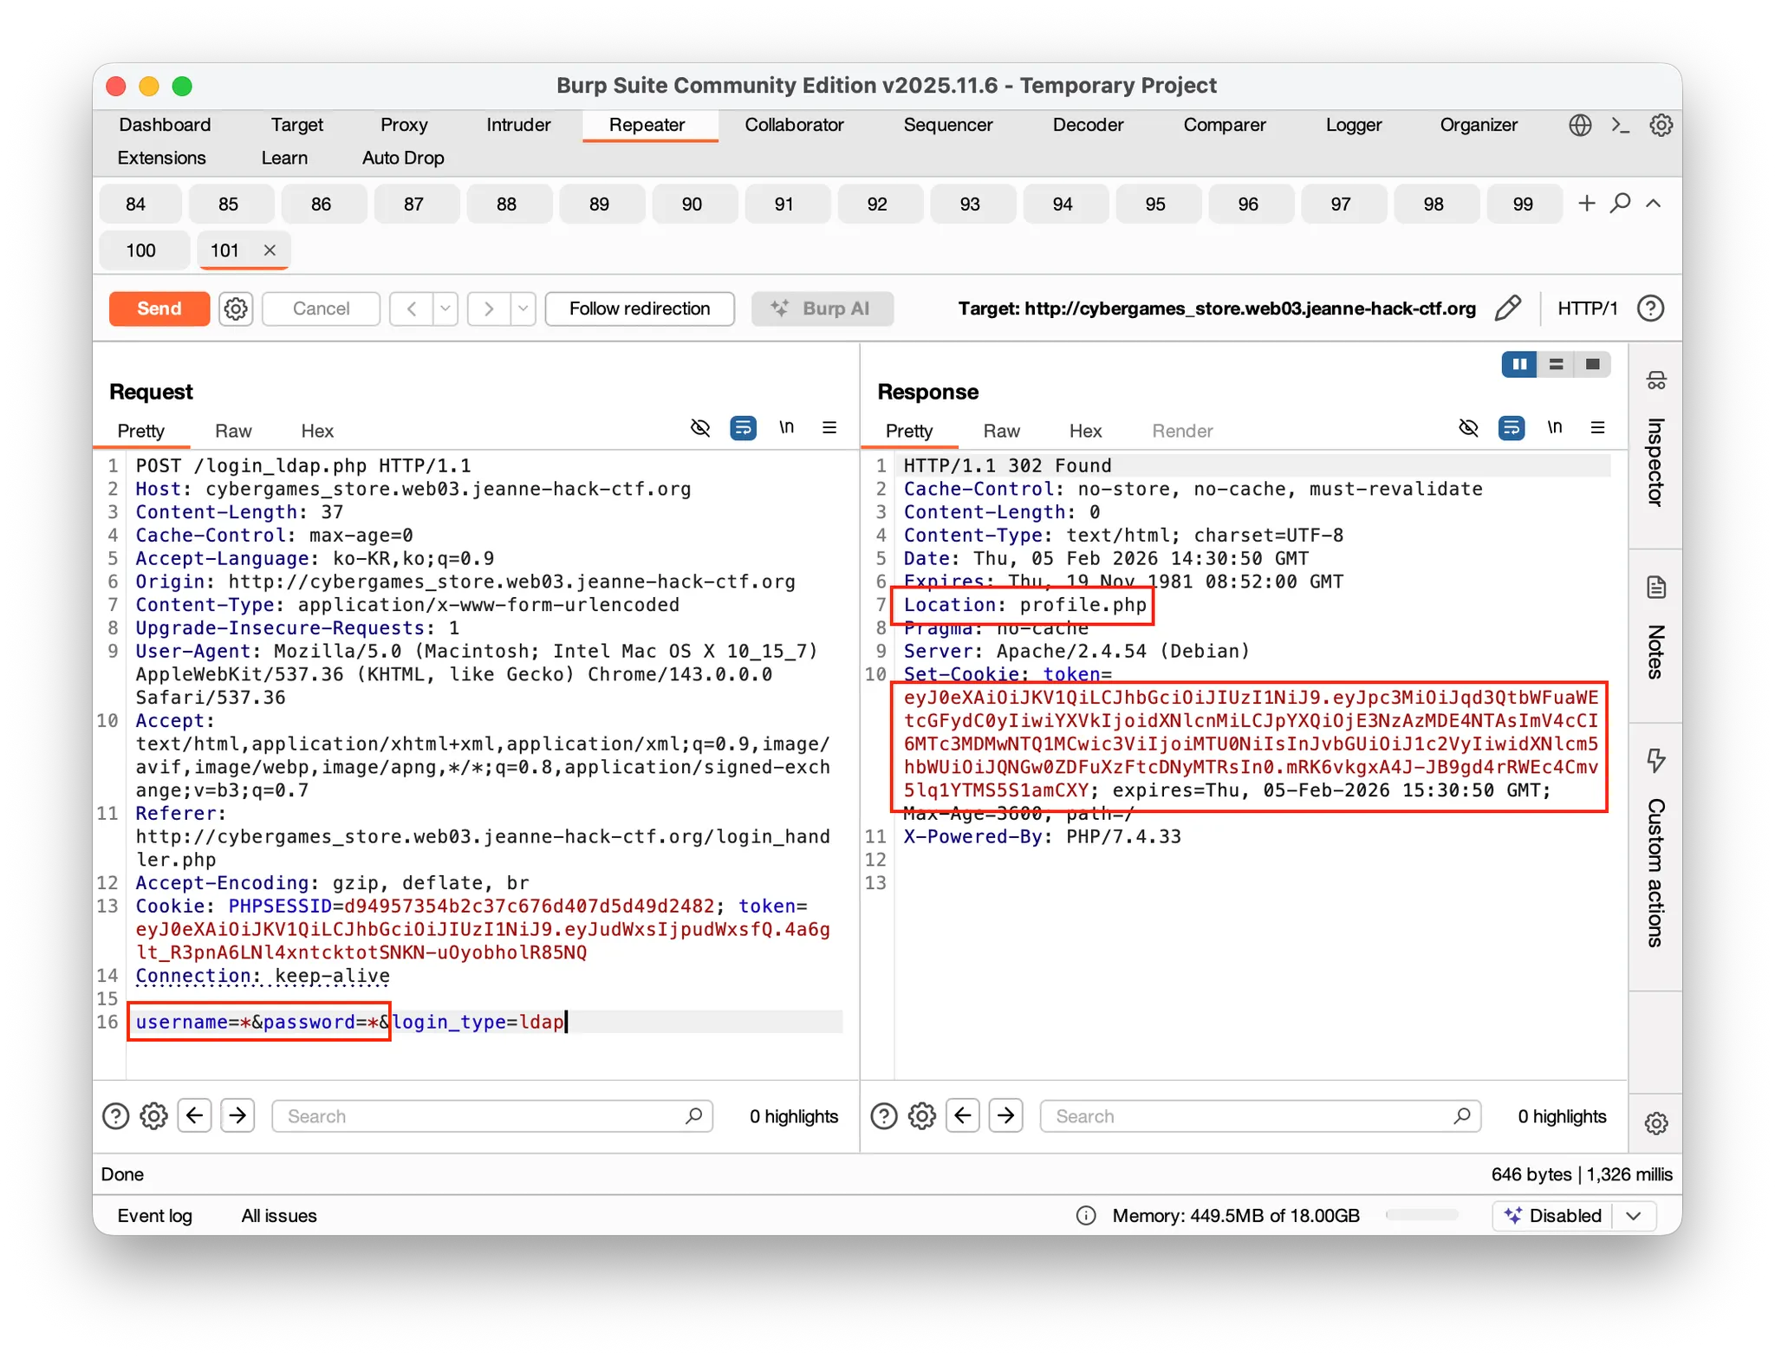Toggle non-printable \n characters in Request
Viewport: 1775px width, 1358px height.
tap(786, 428)
